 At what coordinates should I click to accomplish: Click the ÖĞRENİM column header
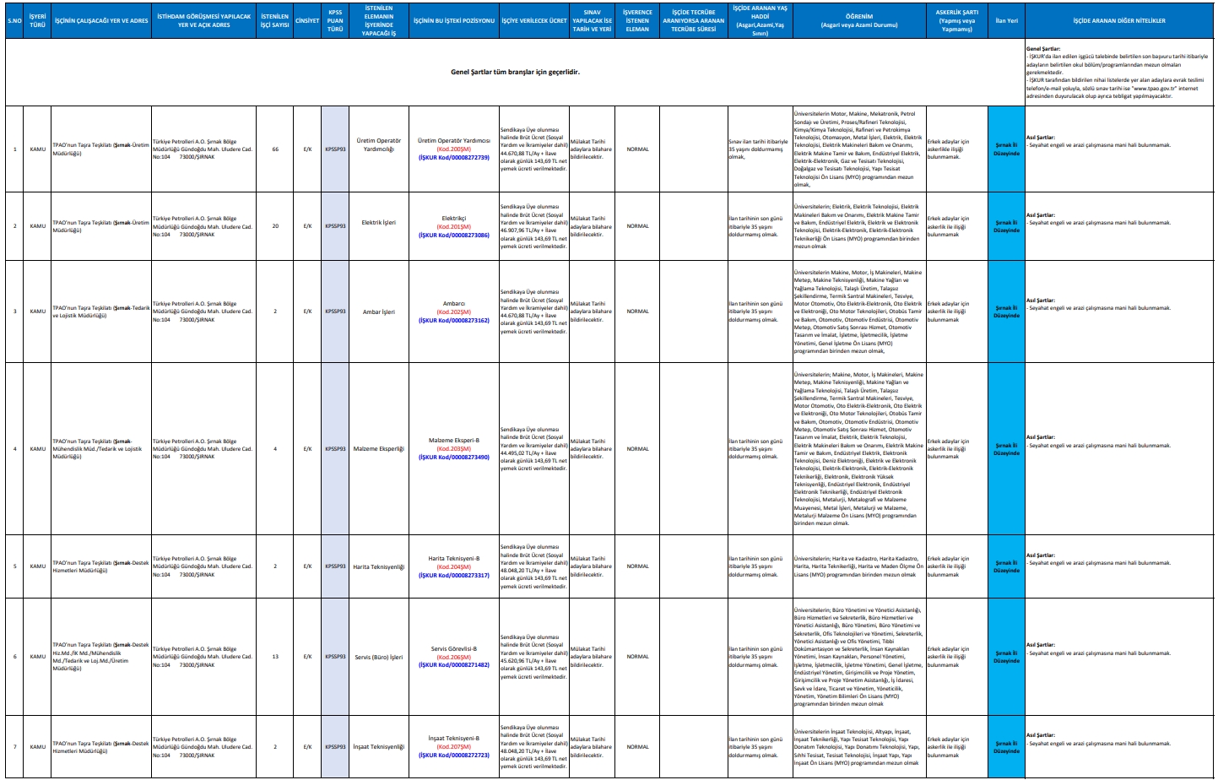pyautogui.click(x=858, y=20)
